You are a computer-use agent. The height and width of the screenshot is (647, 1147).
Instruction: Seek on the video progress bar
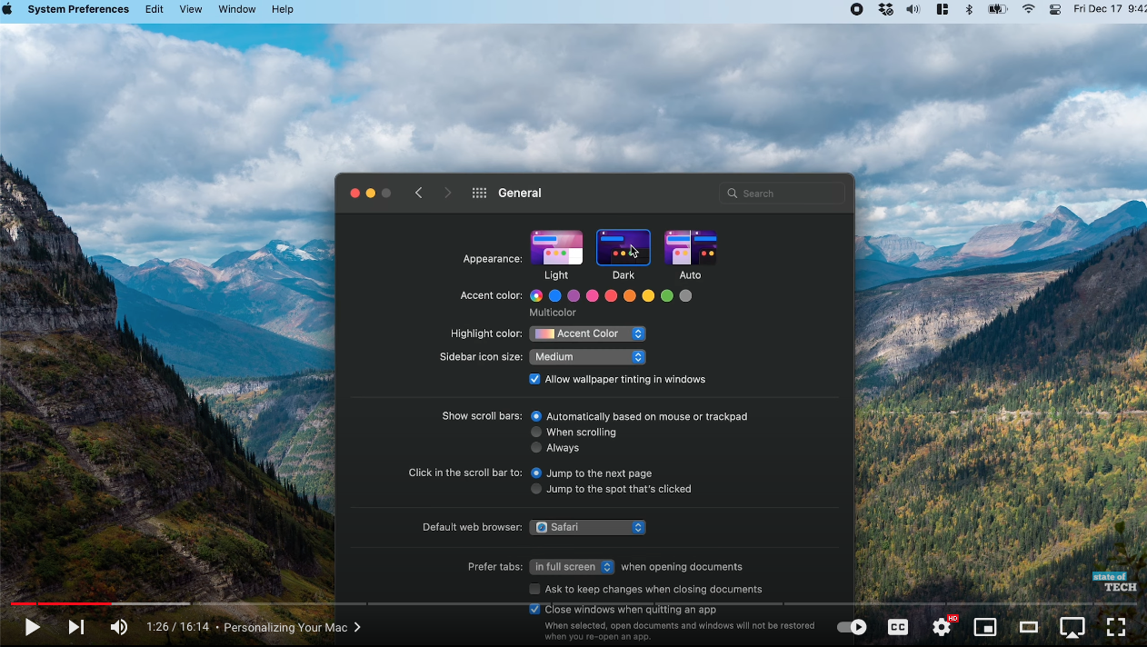(573, 603)
